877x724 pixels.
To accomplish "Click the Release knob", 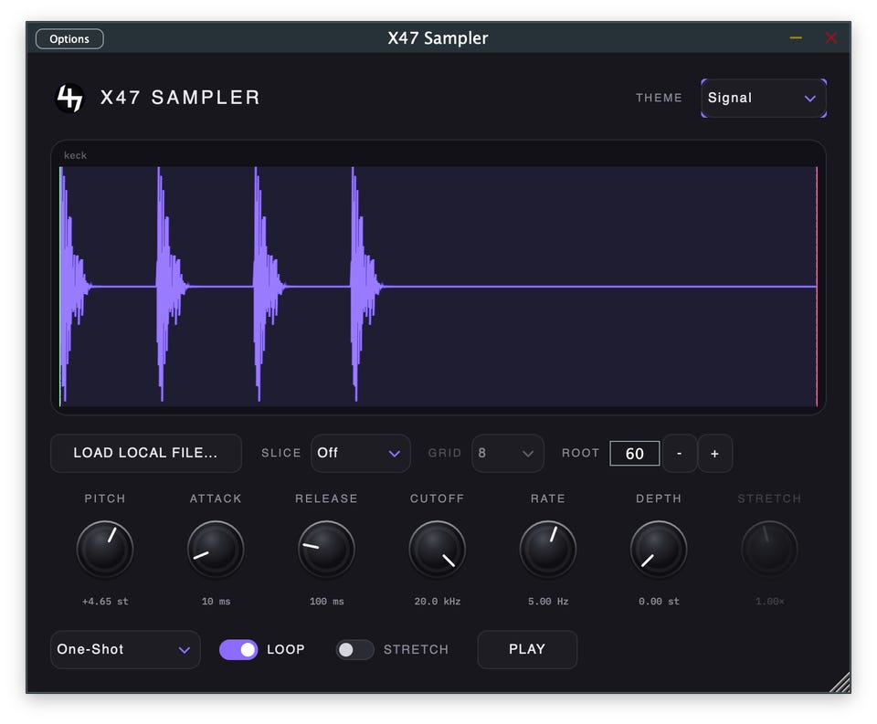I will click(x=327, y=549).
